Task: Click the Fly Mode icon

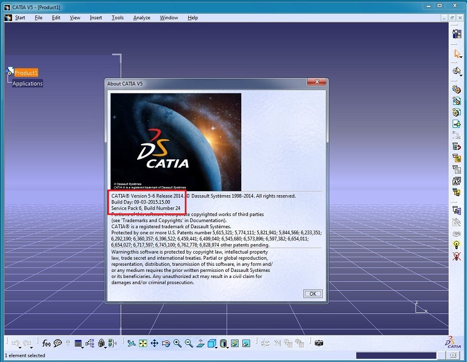Action: click(131, 343)
